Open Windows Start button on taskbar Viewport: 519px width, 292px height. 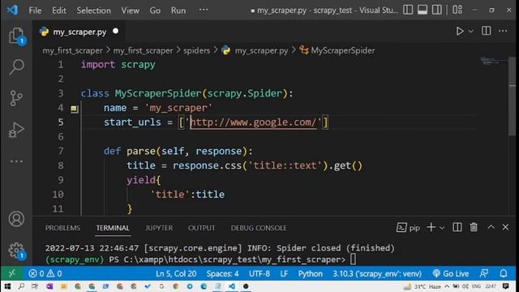pyautogui.click(x=7, y=286)
